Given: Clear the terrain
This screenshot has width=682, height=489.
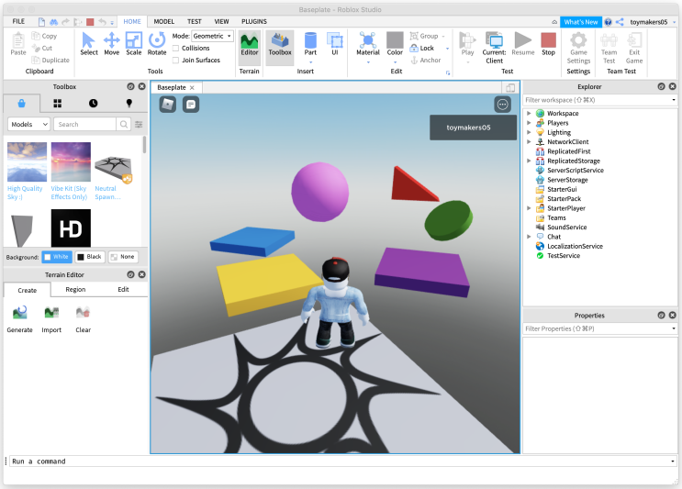Looking at the screenshot, I should tap(84, 319).
